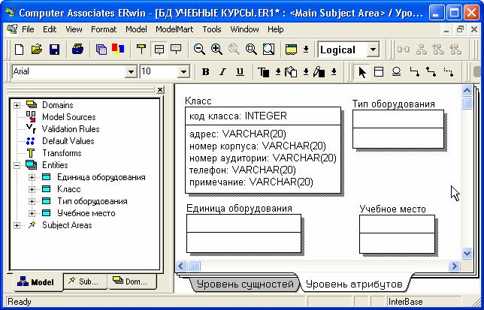Click the Text color tool icon
This screenshot has height=310, width=484.
263,72
